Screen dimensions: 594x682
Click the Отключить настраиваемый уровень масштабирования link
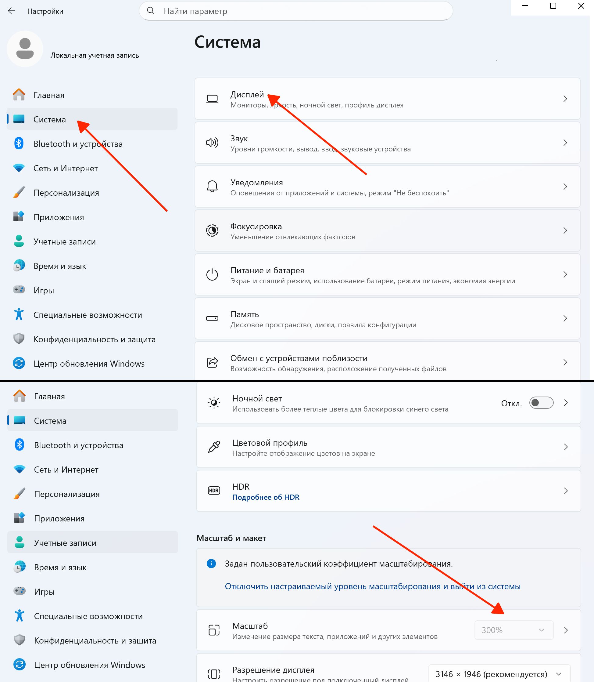tap(373, 586)
